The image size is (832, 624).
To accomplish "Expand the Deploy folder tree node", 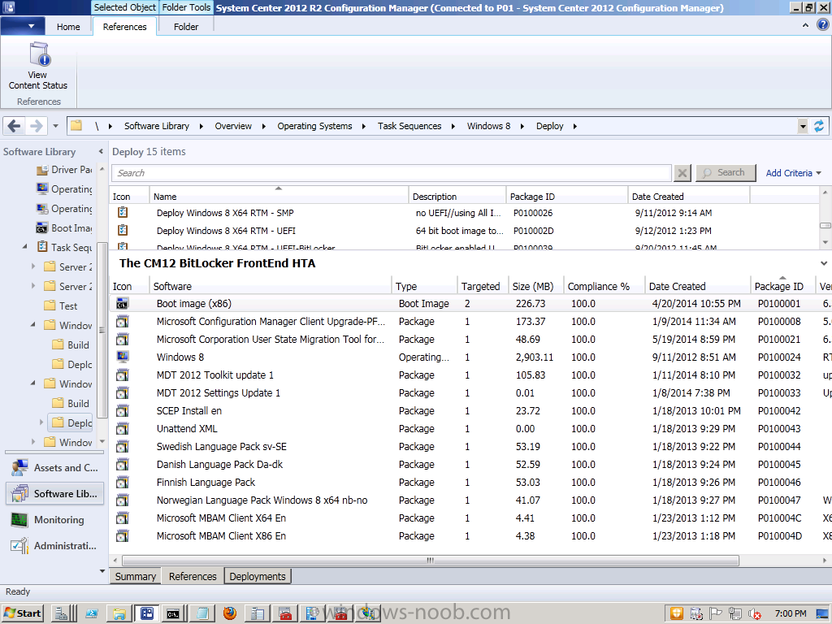I will click(41, 422).
